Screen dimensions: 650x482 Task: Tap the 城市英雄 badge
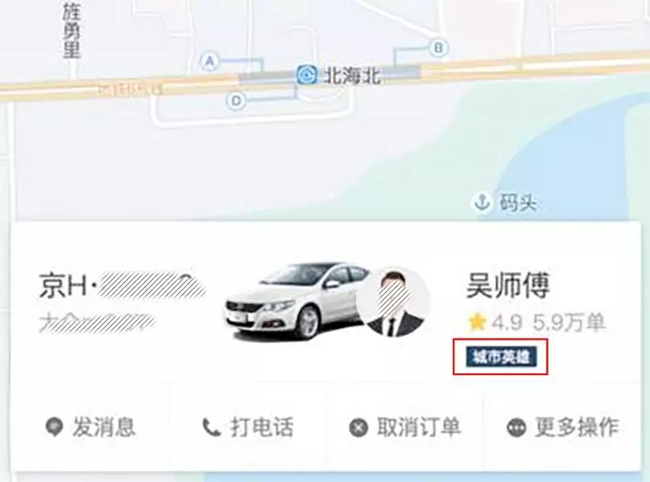coord(501,356)
